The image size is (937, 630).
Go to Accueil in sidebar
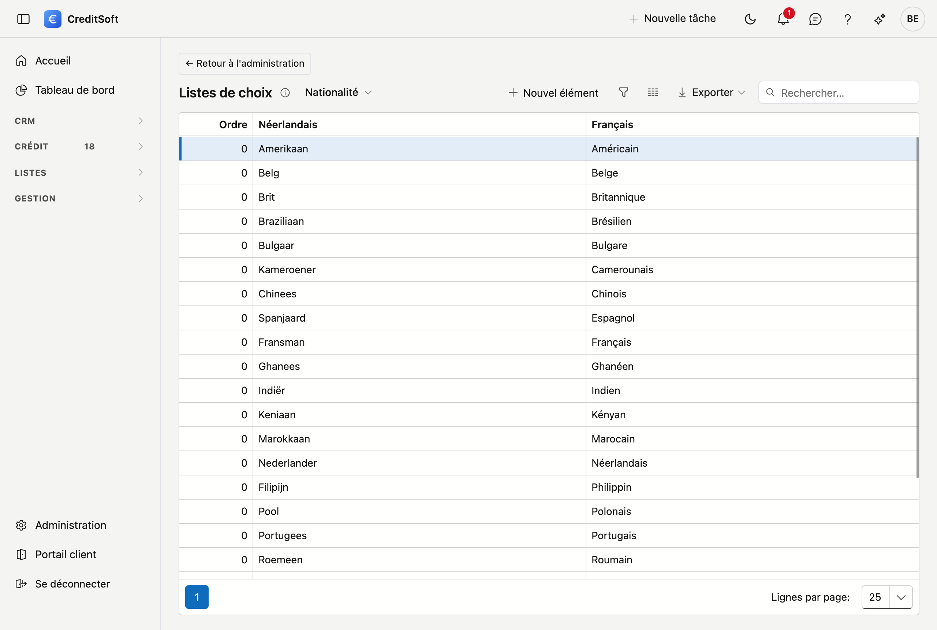point(53,61)
